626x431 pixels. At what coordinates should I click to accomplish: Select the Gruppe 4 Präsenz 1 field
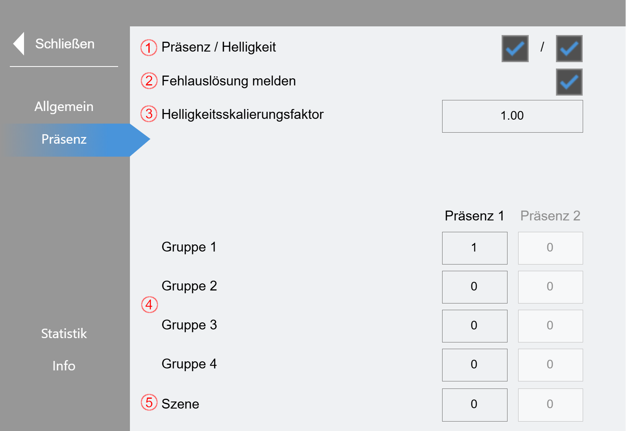click(474, 365)
